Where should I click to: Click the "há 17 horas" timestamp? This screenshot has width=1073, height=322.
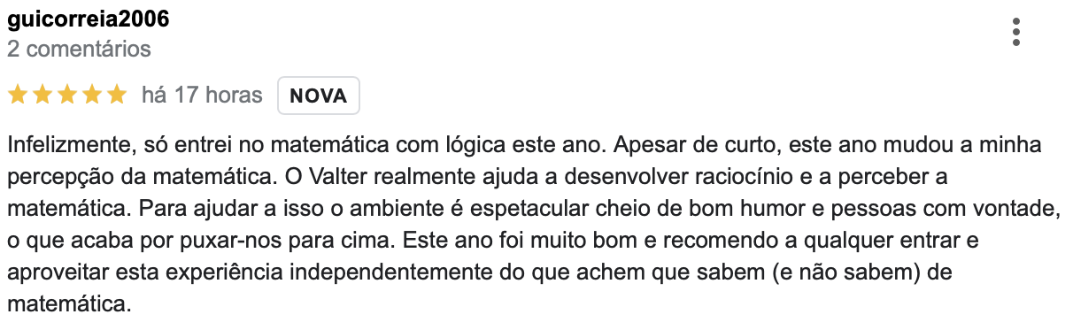point(202,96)
